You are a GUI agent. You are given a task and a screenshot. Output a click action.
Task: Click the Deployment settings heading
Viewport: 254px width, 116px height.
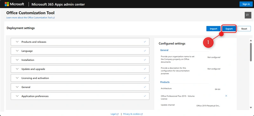(21, 28)
